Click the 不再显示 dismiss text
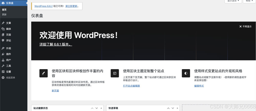Viewport: 256px width, 111px height. pos(247,27)
